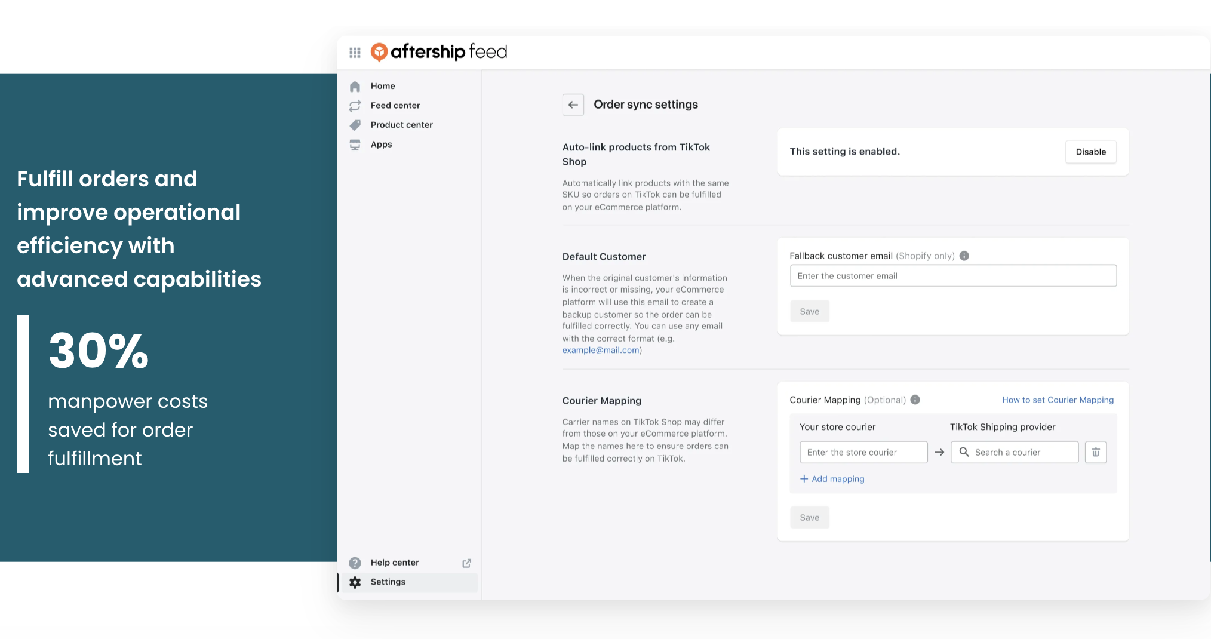Click the Settings gear icon
1211x639 pixels.
[x=355, y=582]
